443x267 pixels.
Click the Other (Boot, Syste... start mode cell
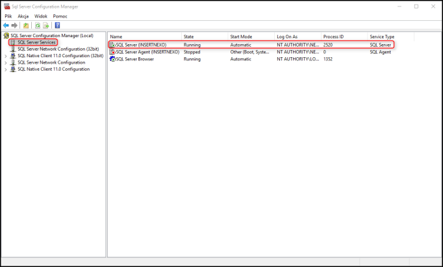pyautogui.click(x=249, y=52)
